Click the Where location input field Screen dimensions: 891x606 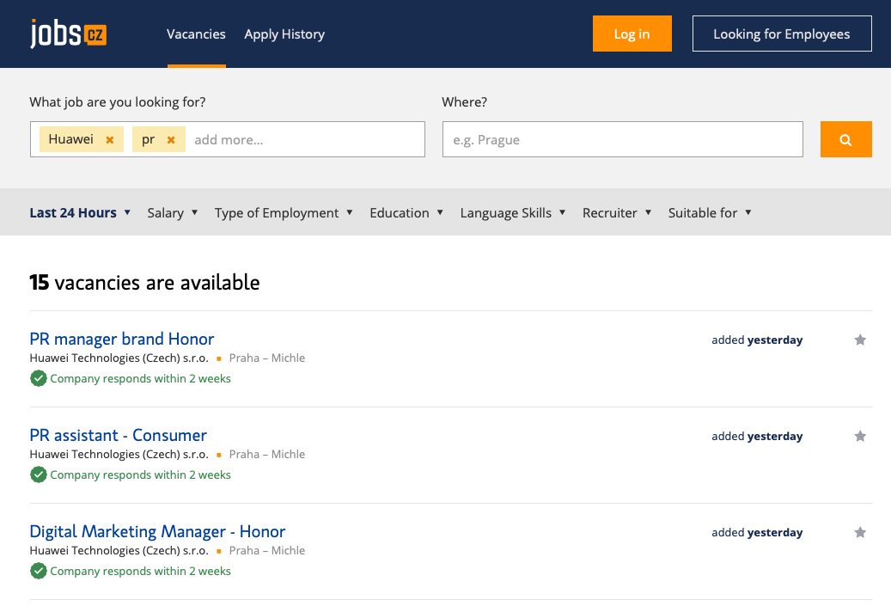[623, 139]
